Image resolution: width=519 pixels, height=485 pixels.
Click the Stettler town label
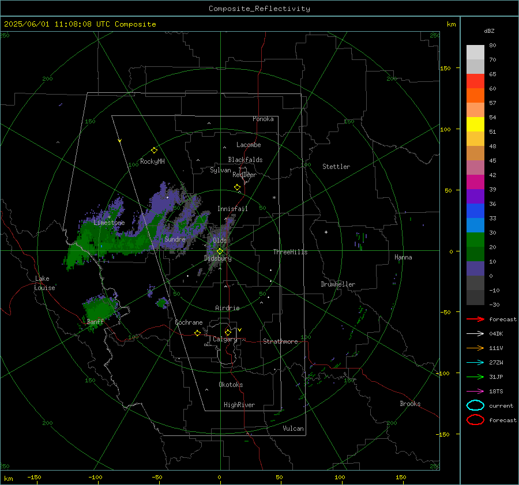pos(336,167)
